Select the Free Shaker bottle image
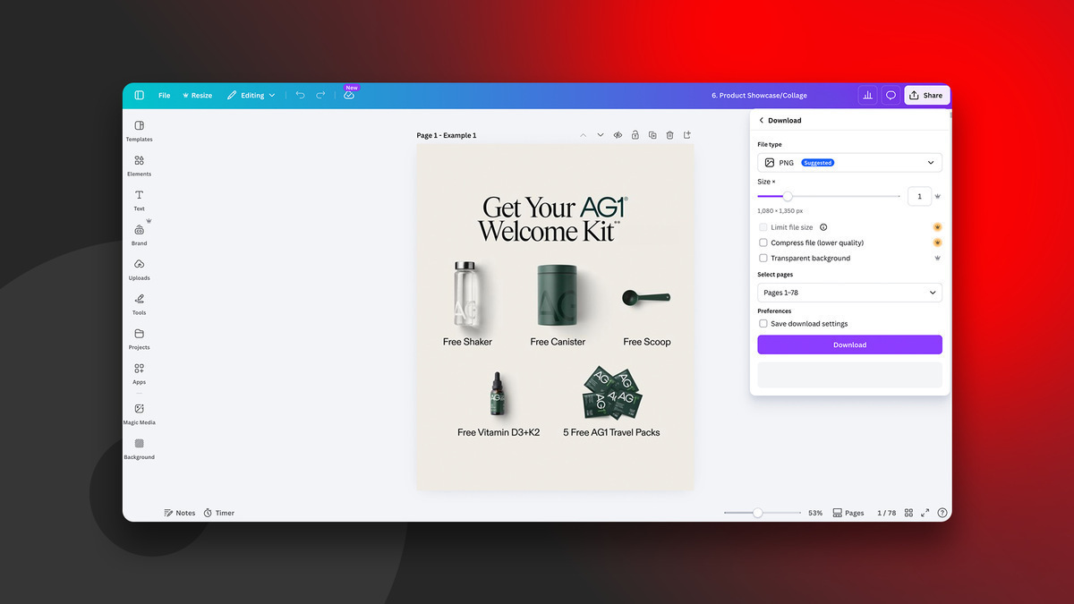This screenshot has height=604, width=1074. coord(465,293)
